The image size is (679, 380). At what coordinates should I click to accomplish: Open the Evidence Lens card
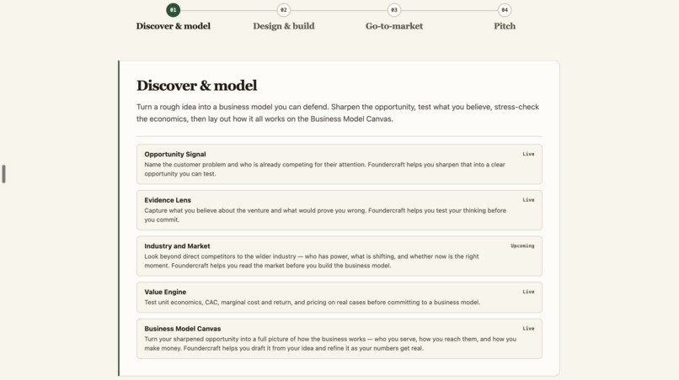pyautogui.click(x=339, y=210)
